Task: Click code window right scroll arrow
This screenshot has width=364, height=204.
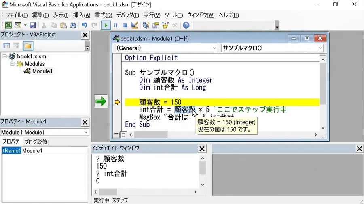Action: pyautogui.click(x=316, y=135)
